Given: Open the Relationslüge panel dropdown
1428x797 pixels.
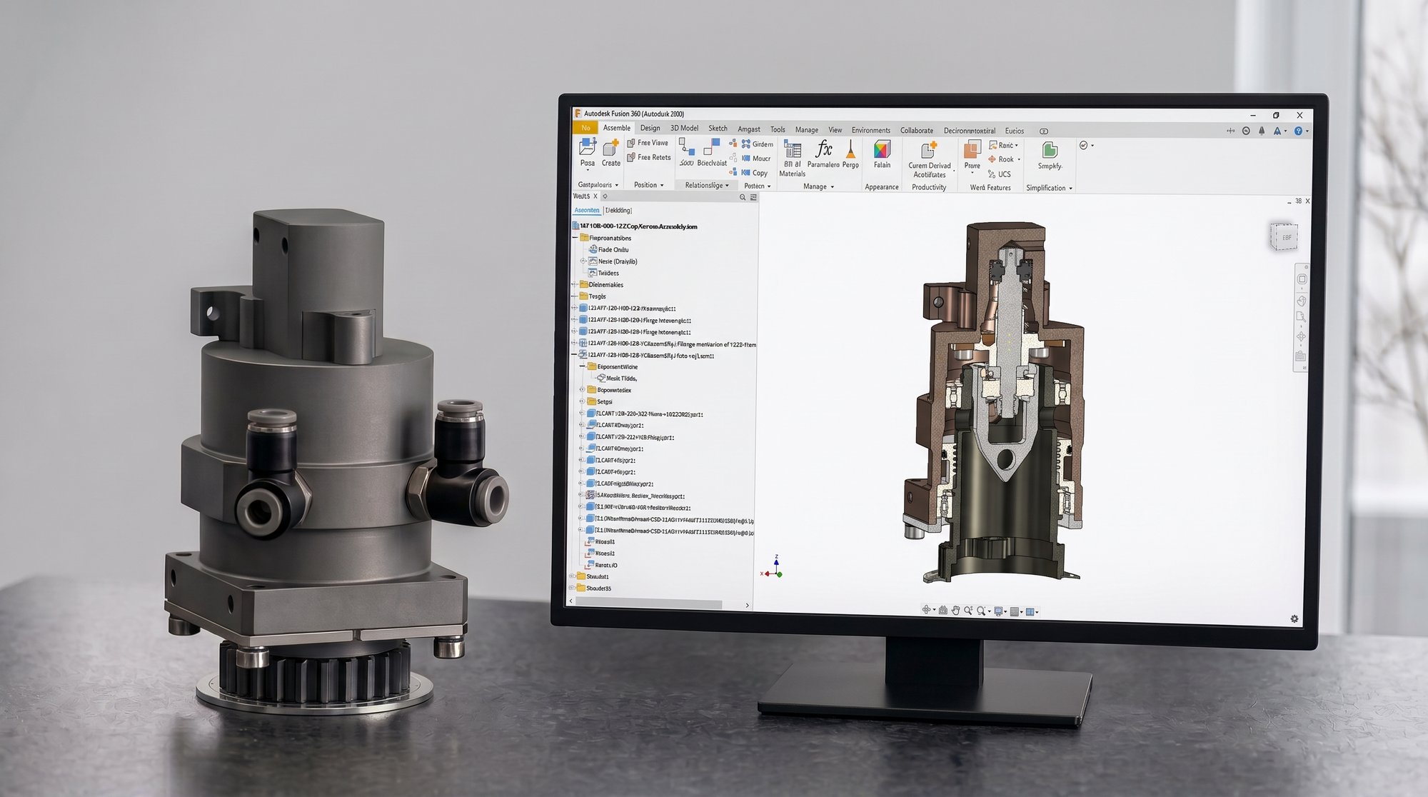Looking at the screenshot, I should [728, 186].
